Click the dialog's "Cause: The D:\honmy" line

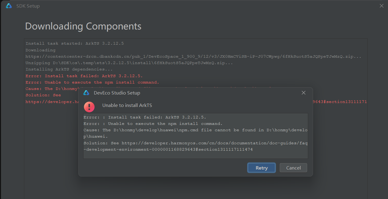point(195,130)
